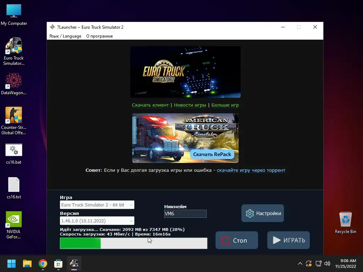Click the American Truck Simulator banner

click(185, 138)
